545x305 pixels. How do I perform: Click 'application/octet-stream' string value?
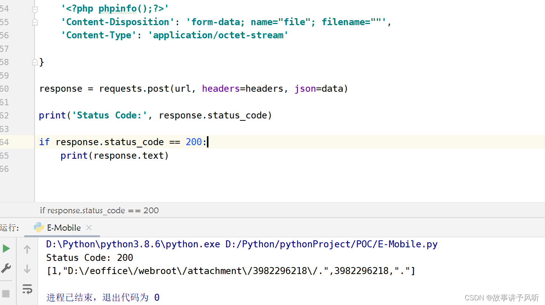click(218, 35)
